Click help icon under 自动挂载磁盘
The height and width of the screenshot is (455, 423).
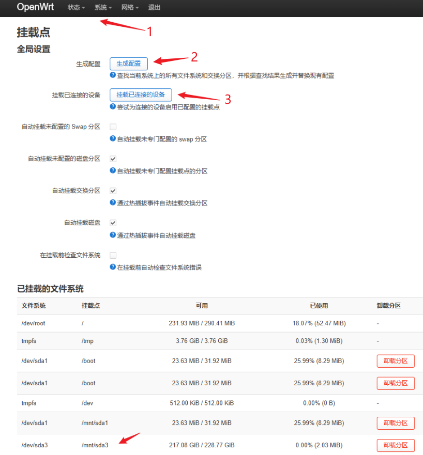click(112, 235)
